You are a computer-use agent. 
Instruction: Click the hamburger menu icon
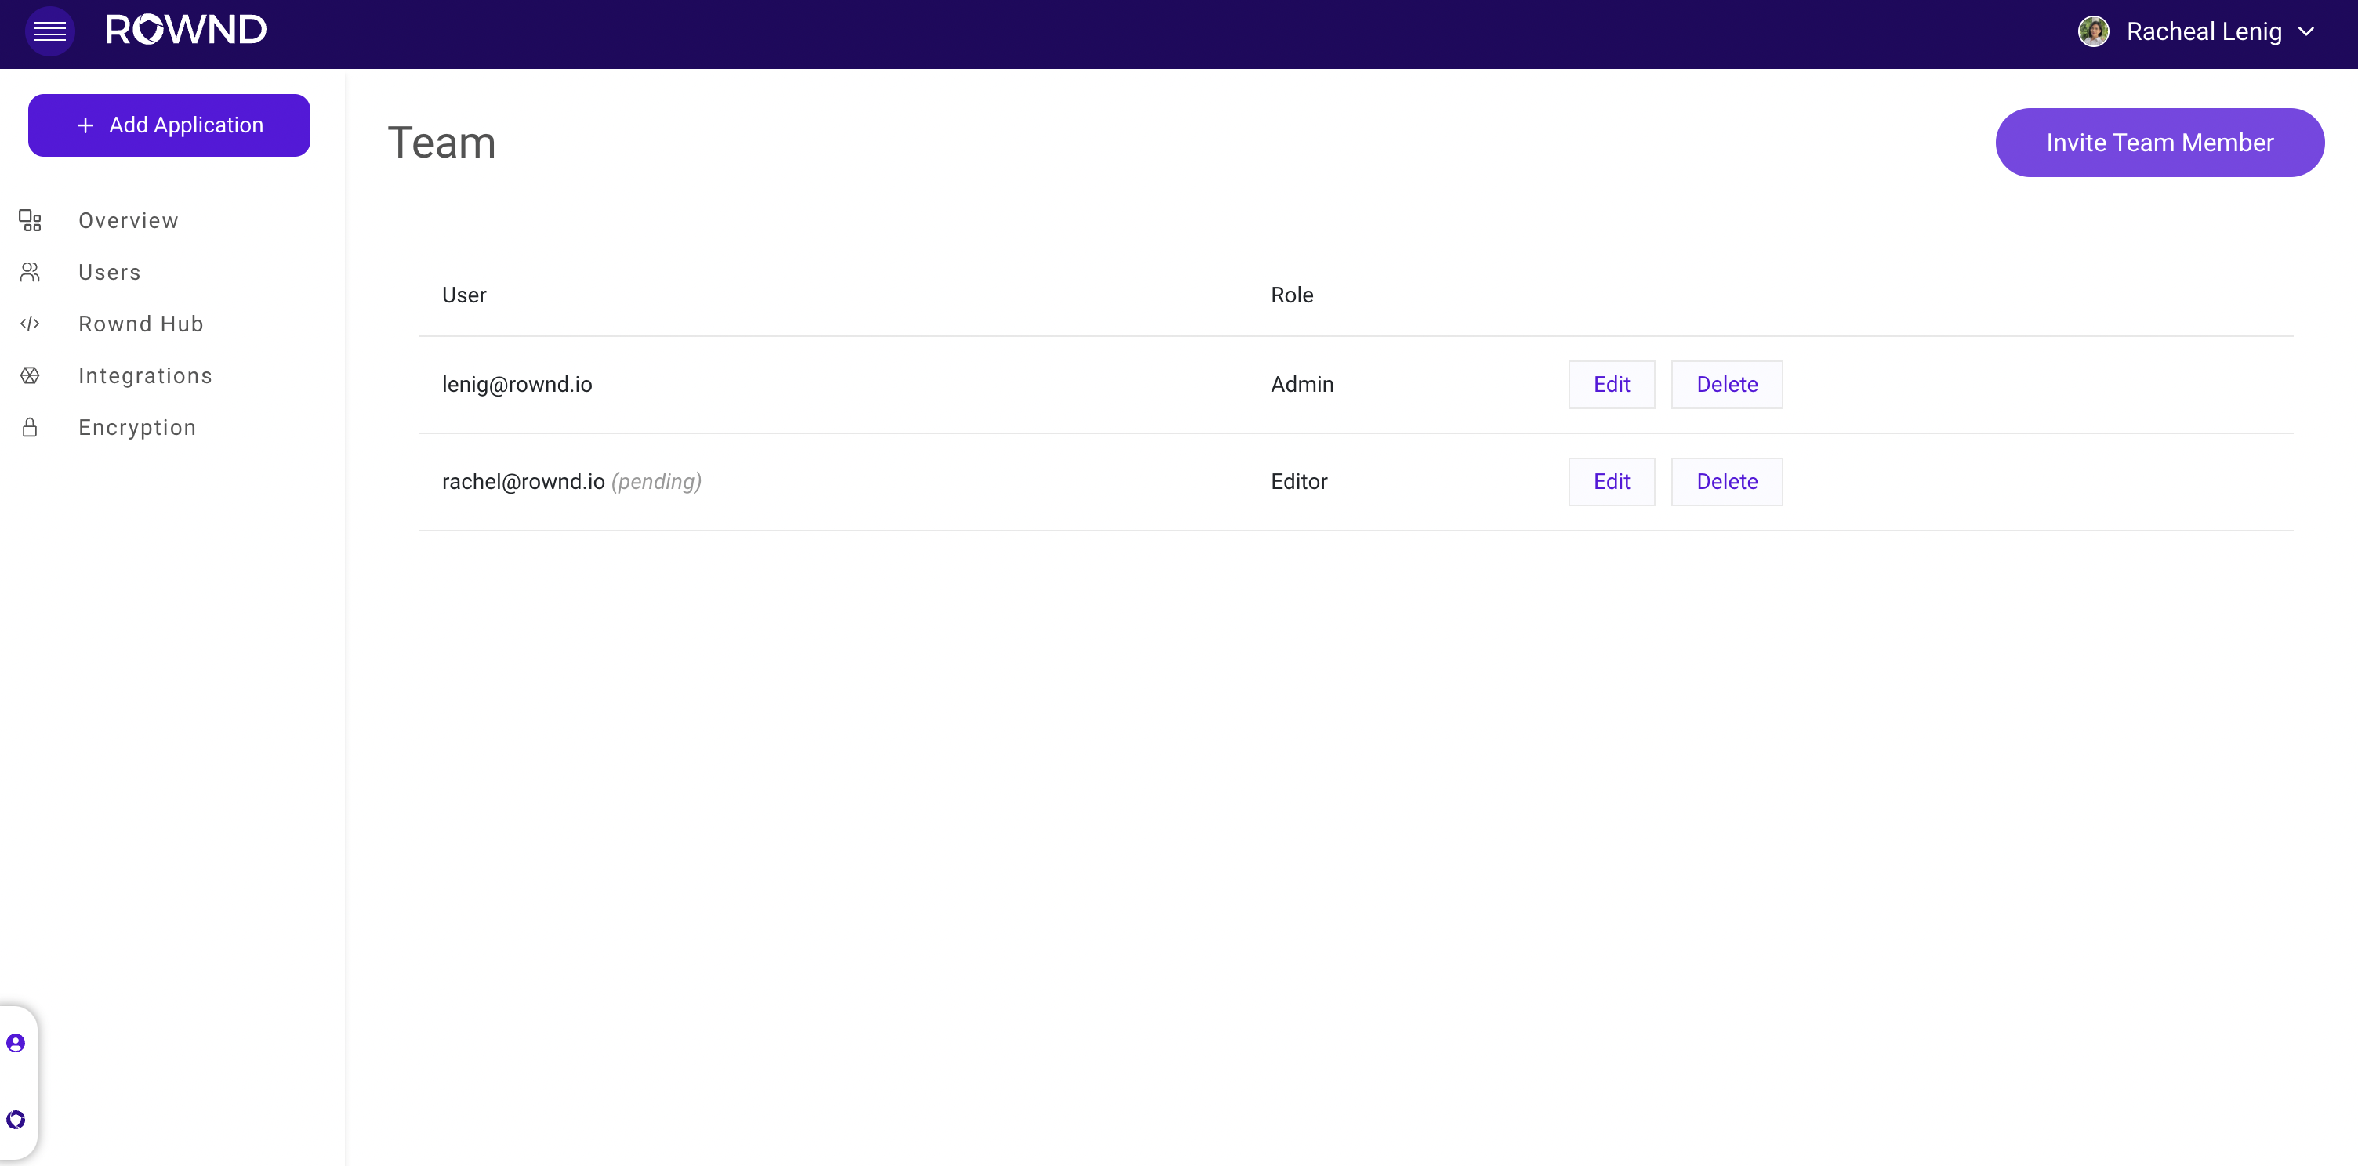(x=49, y=32)
